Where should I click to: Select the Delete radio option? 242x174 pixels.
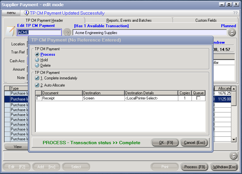(x=37, y=65)
